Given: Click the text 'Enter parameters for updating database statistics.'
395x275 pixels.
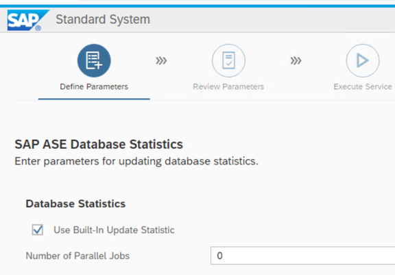Looking at the screenshot, I should (x=136, y=161).
